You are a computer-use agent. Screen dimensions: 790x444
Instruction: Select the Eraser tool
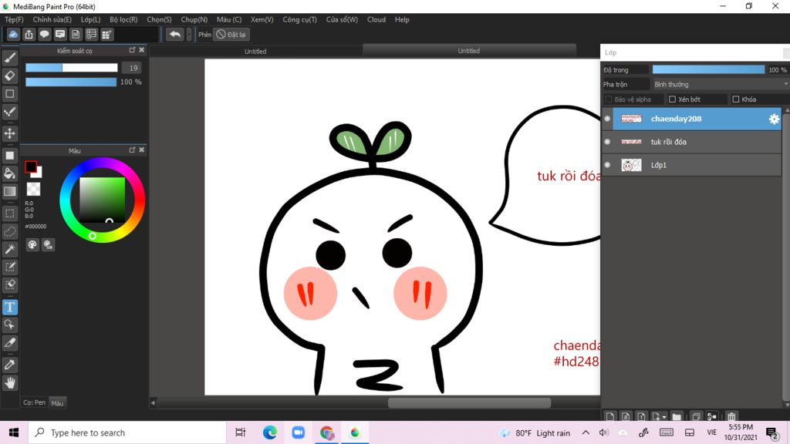click(x=9, y=76)
